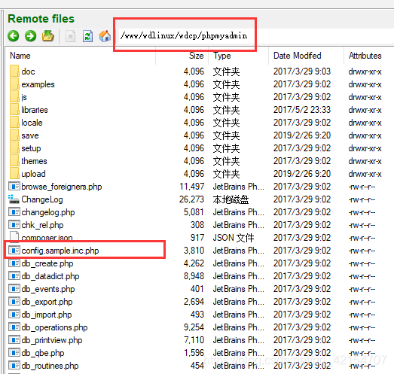Sort by the Attributes column header
This screenshot has height=374, width=394.
(365, 56)
